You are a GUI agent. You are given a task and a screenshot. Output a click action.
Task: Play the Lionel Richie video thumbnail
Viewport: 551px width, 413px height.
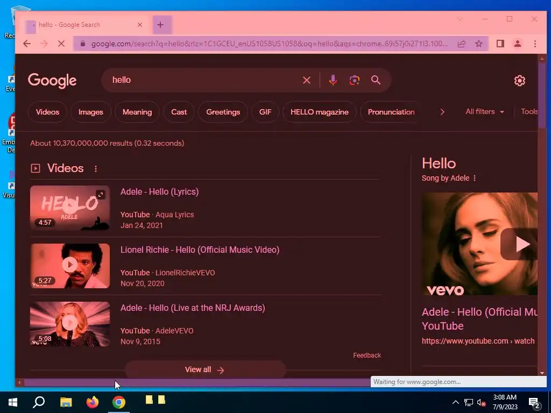coord(70,266)
